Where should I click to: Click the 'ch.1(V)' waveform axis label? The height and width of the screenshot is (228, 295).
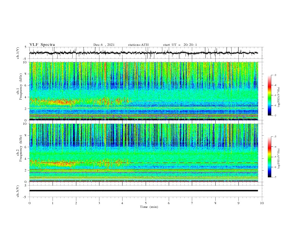coord(18,53)
